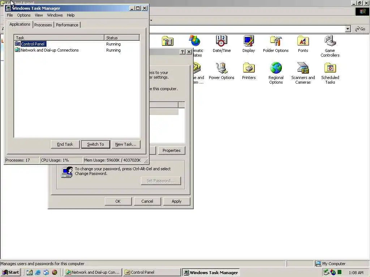370x277 pixels.
Task: Click the dialog's question mark help button
Action: [182, 52]
